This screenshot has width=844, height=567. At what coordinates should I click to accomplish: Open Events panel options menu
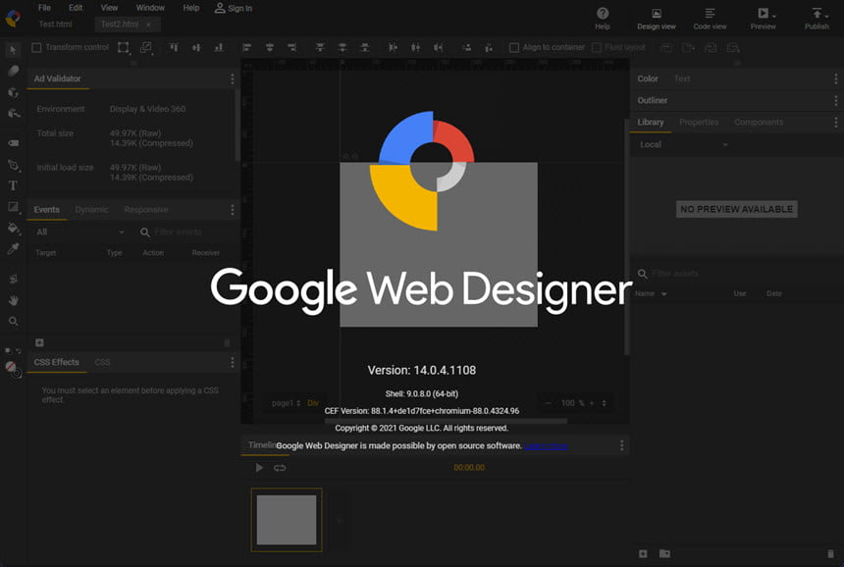click(x=232, y=209)
